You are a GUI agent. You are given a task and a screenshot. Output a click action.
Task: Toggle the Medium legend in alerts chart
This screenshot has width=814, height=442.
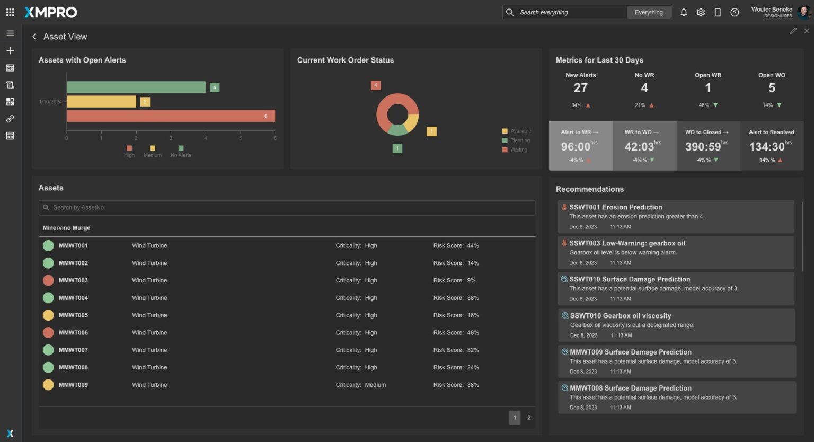pyautogui.click(x=152, y=152)
